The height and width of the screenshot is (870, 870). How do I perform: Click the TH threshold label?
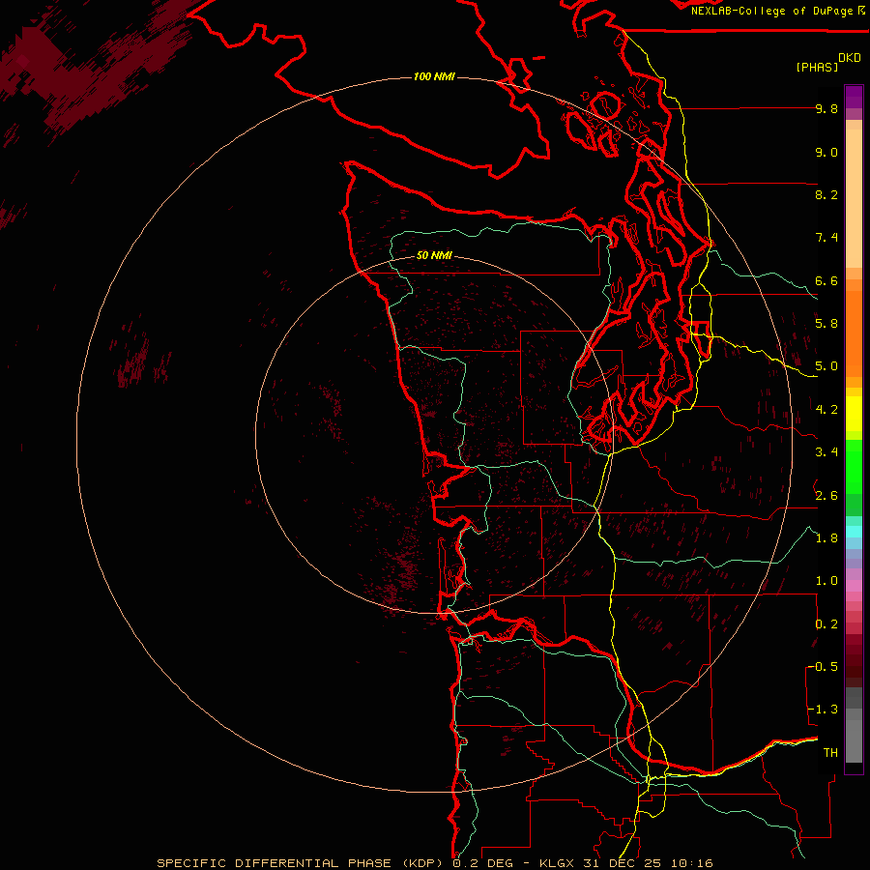point(830,753)
